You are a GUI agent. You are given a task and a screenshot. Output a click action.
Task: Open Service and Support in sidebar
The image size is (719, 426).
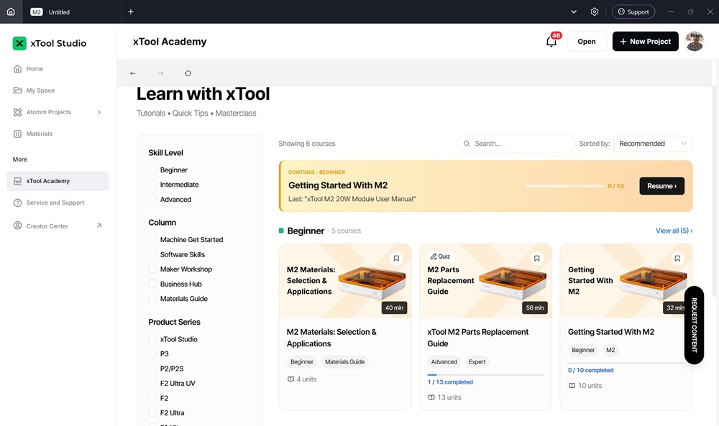click(x=58, y=203)
